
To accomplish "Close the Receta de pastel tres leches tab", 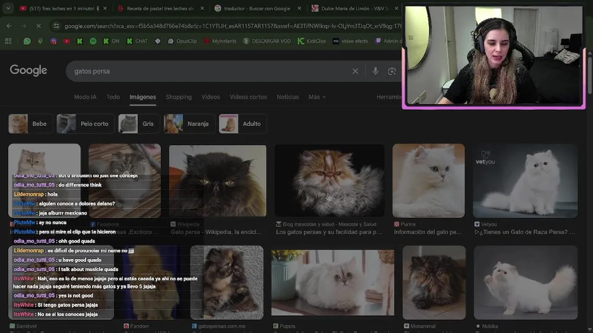I will pyautogui.click(x=203, y=8).
